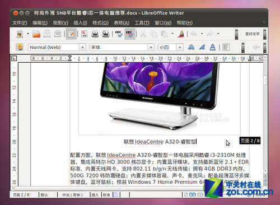Open the 表格(A) menu
This screenshot has width=280, height=205.
(x=122, y=23)
